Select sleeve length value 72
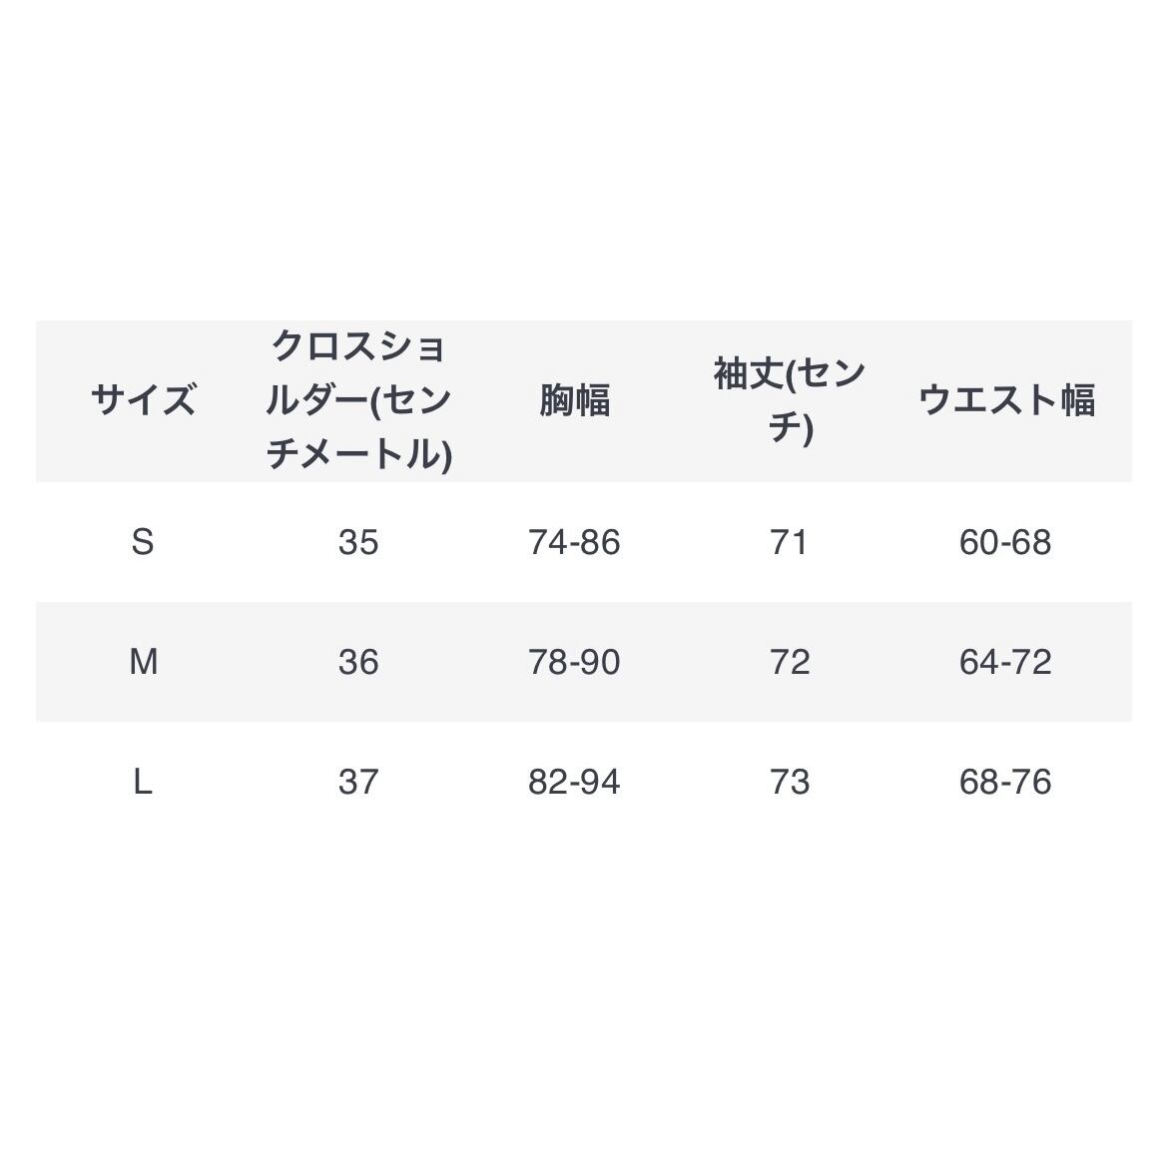 [x=790, y=662]
